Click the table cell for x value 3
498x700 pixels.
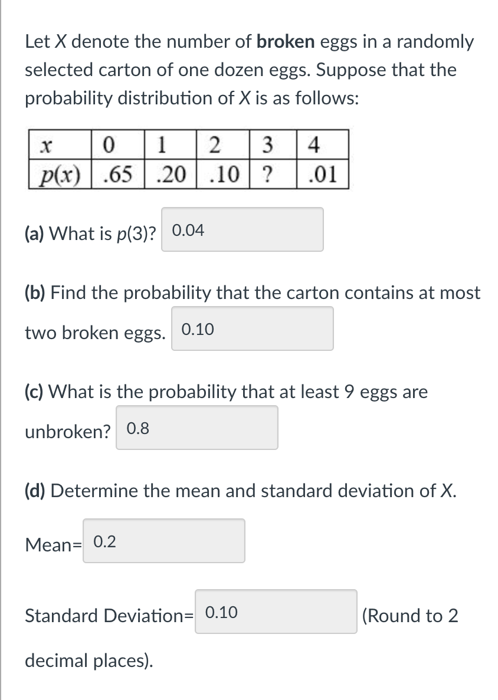pos(268,144)
